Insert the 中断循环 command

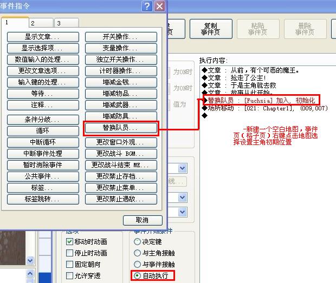tap(43, 142)
